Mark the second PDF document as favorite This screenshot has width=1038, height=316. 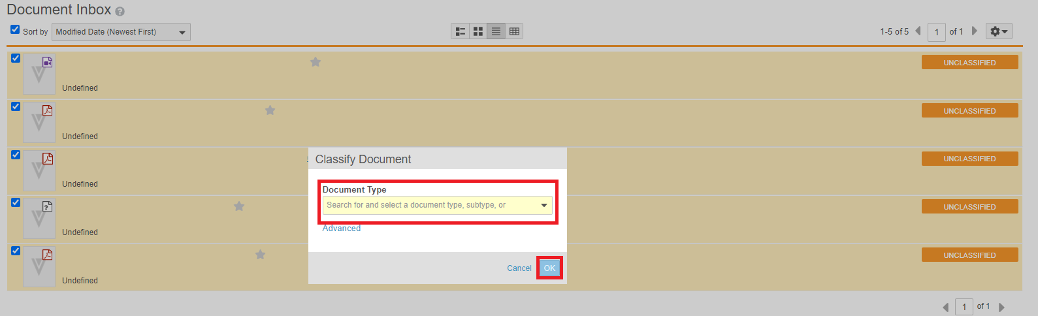pyautogui.click(x=270, y=110)
